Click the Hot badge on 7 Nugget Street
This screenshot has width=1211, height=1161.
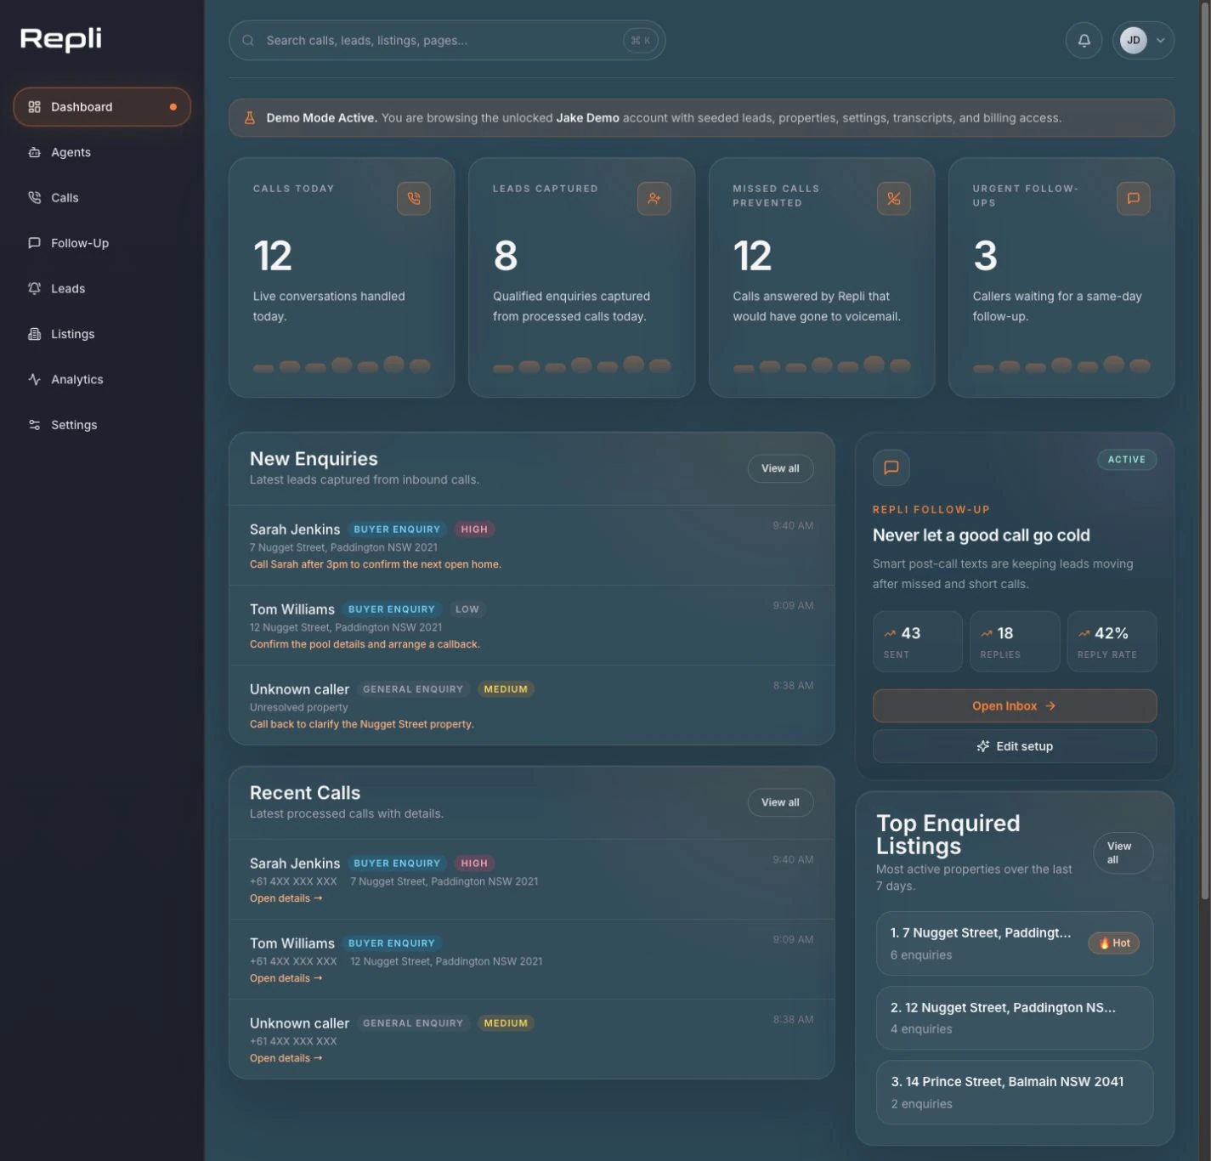point(1114,943)
